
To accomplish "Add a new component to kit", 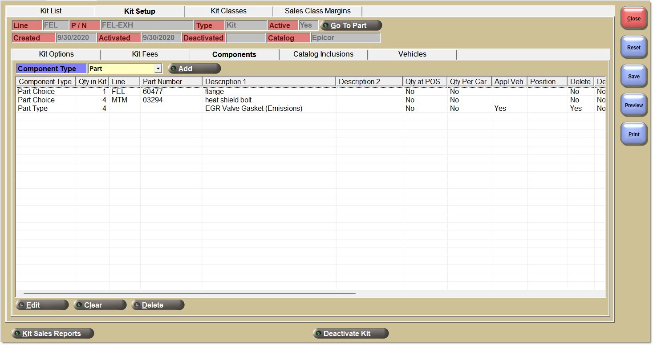I will (x=194, y=69).
